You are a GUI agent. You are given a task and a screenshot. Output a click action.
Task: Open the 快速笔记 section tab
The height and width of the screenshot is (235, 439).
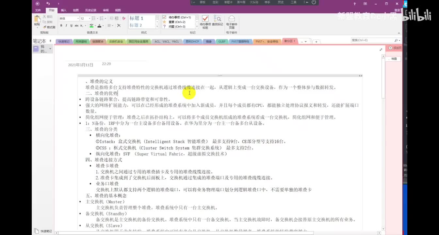[x=64, y=41]
